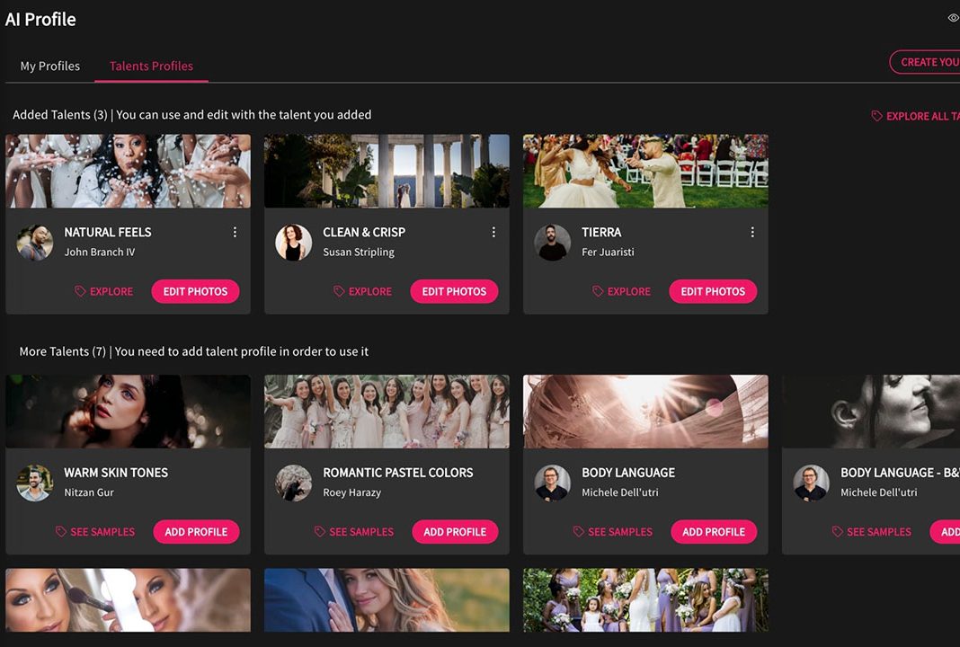The height and width of the screenshot is (647, 960).
Task: Click the More Talents (7) section heading
Action: [194, 351]
